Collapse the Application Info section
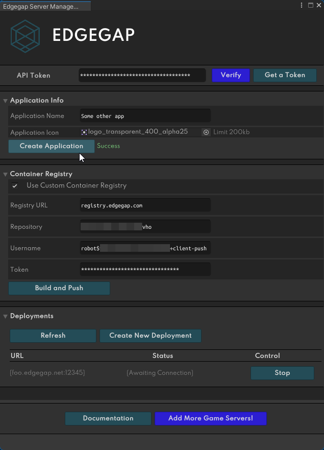The height and width of the screenshot is (450, 324). 5,101
